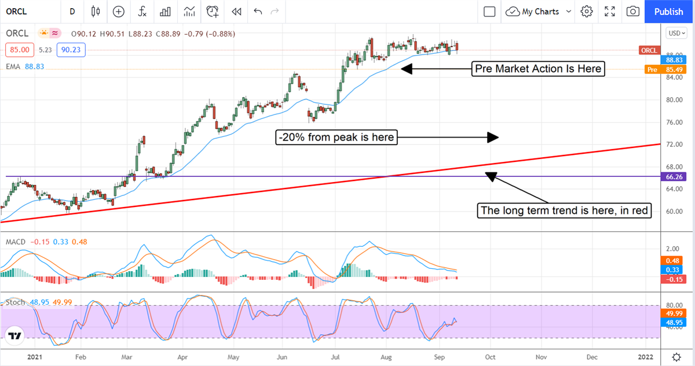Open the price axis settings gear at bottom-right

coord(676,356)
